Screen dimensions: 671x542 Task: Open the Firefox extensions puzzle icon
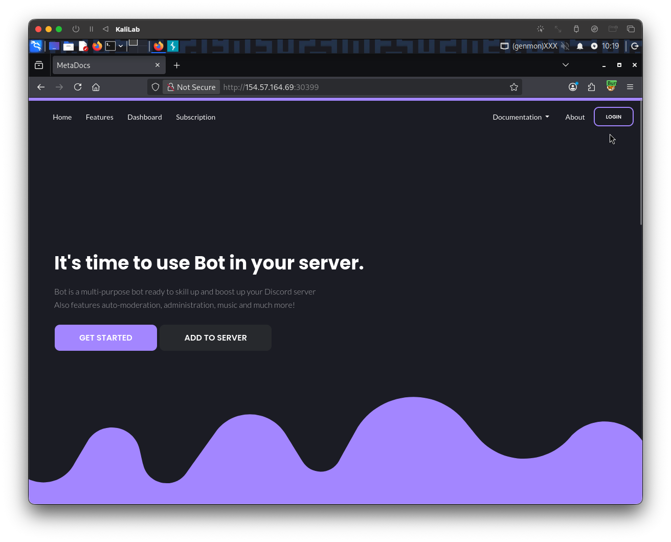(x=592, y=87)
